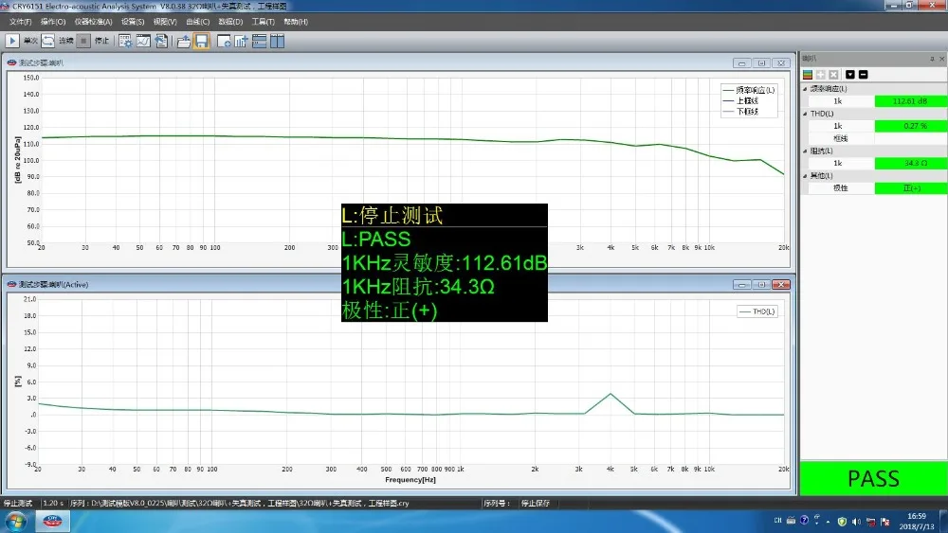Click the black test result overlay popup

coord(445,262)
